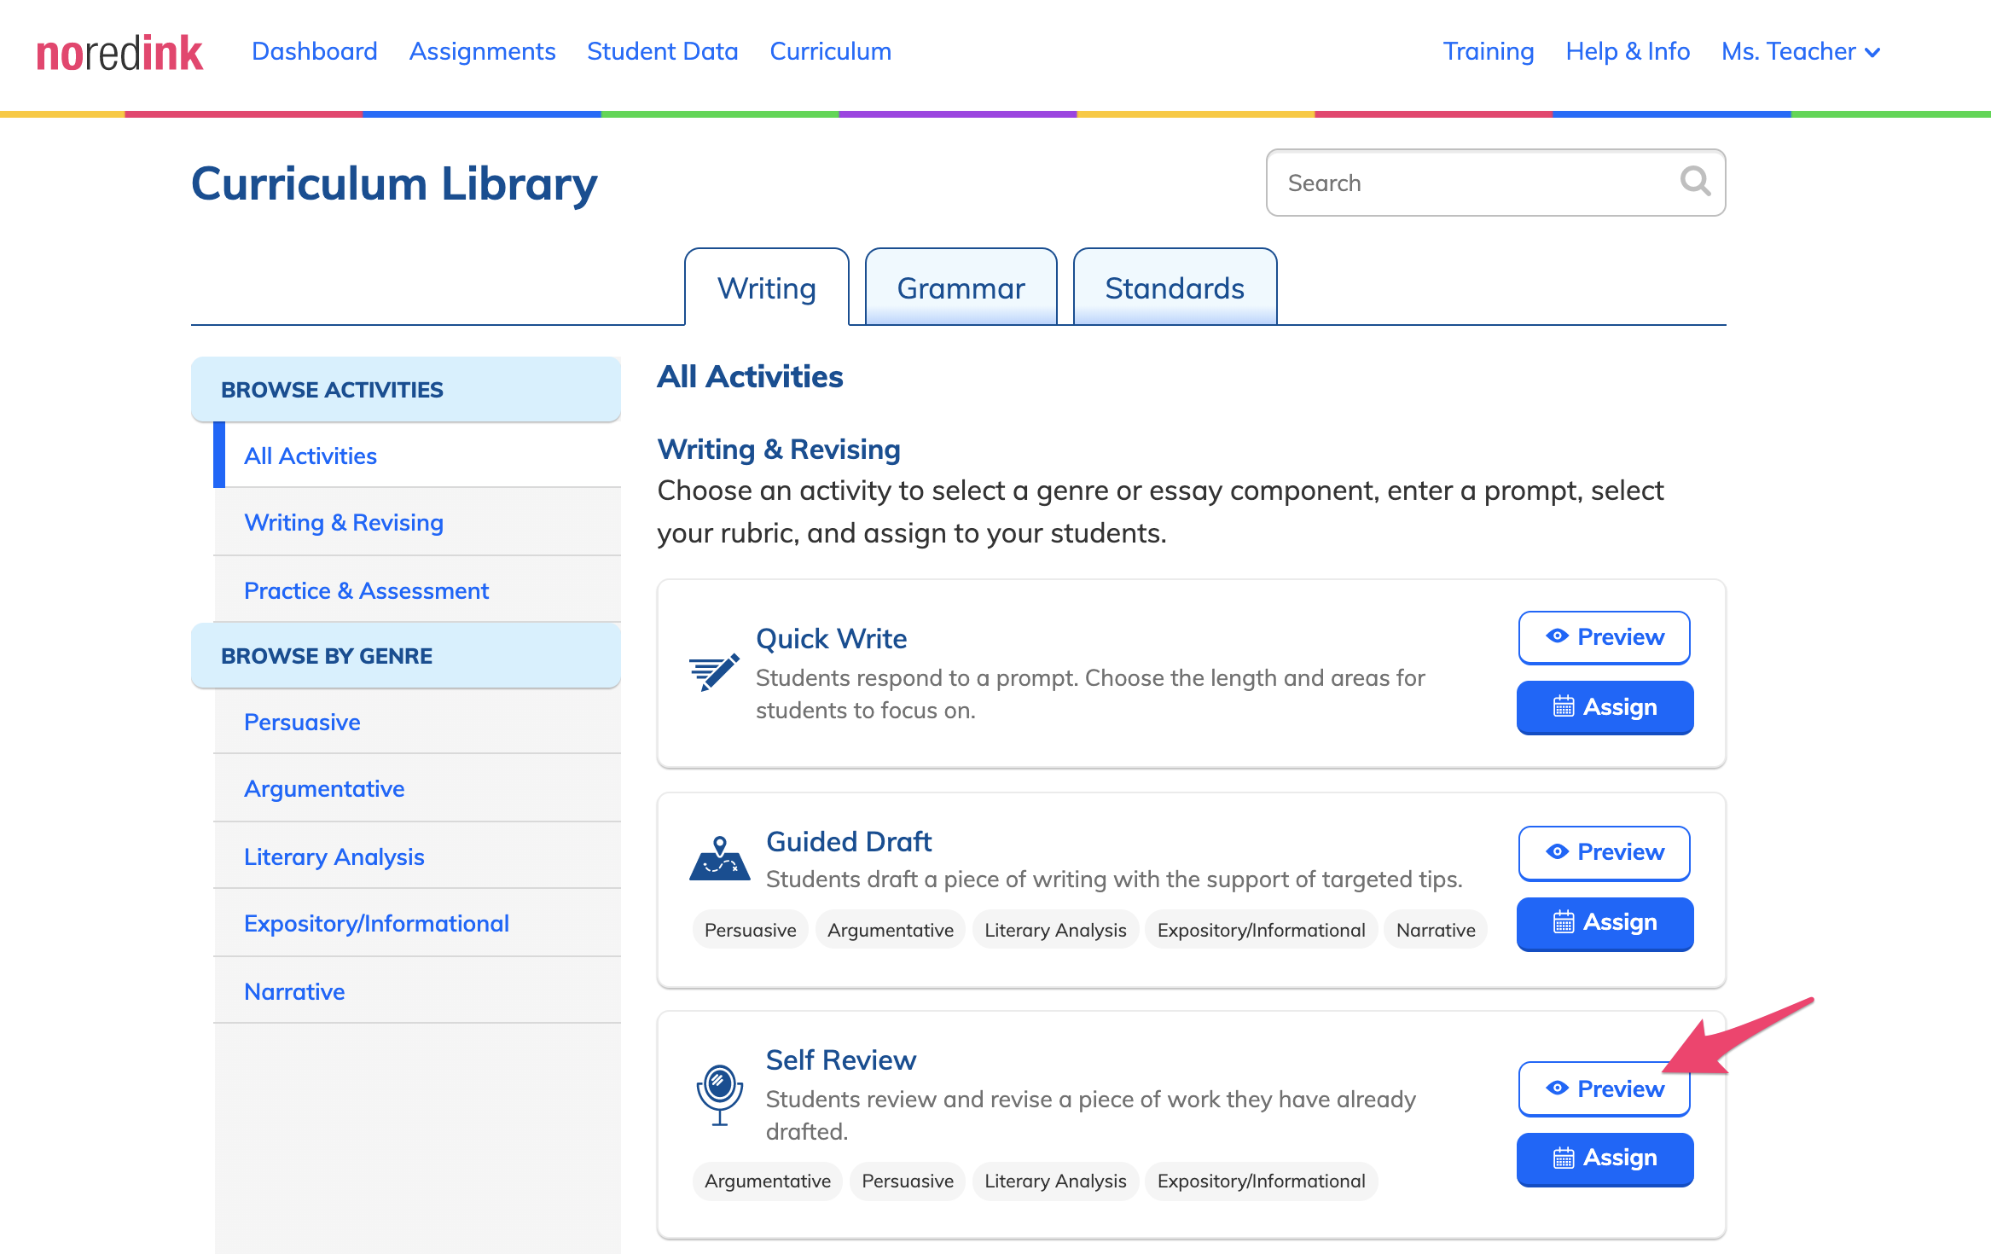
Task: Open the Training link
Action: click(1489, 51)
